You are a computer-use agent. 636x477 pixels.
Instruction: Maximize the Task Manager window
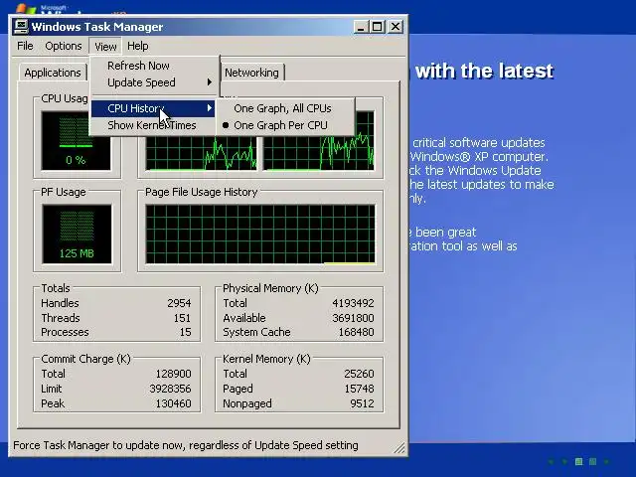[378, 27]
